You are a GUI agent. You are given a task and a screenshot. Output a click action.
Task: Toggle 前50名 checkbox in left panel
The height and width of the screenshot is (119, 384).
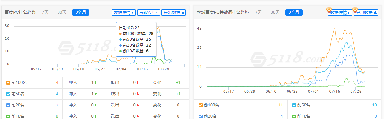click(8, 94)
